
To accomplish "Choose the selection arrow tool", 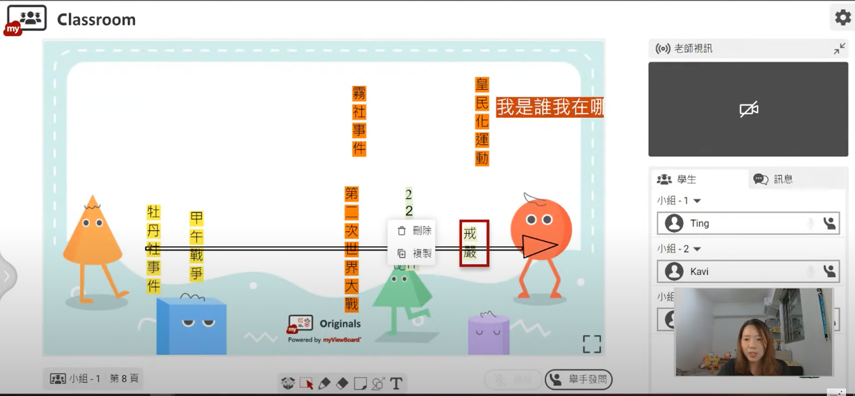I will coord(306,383).
